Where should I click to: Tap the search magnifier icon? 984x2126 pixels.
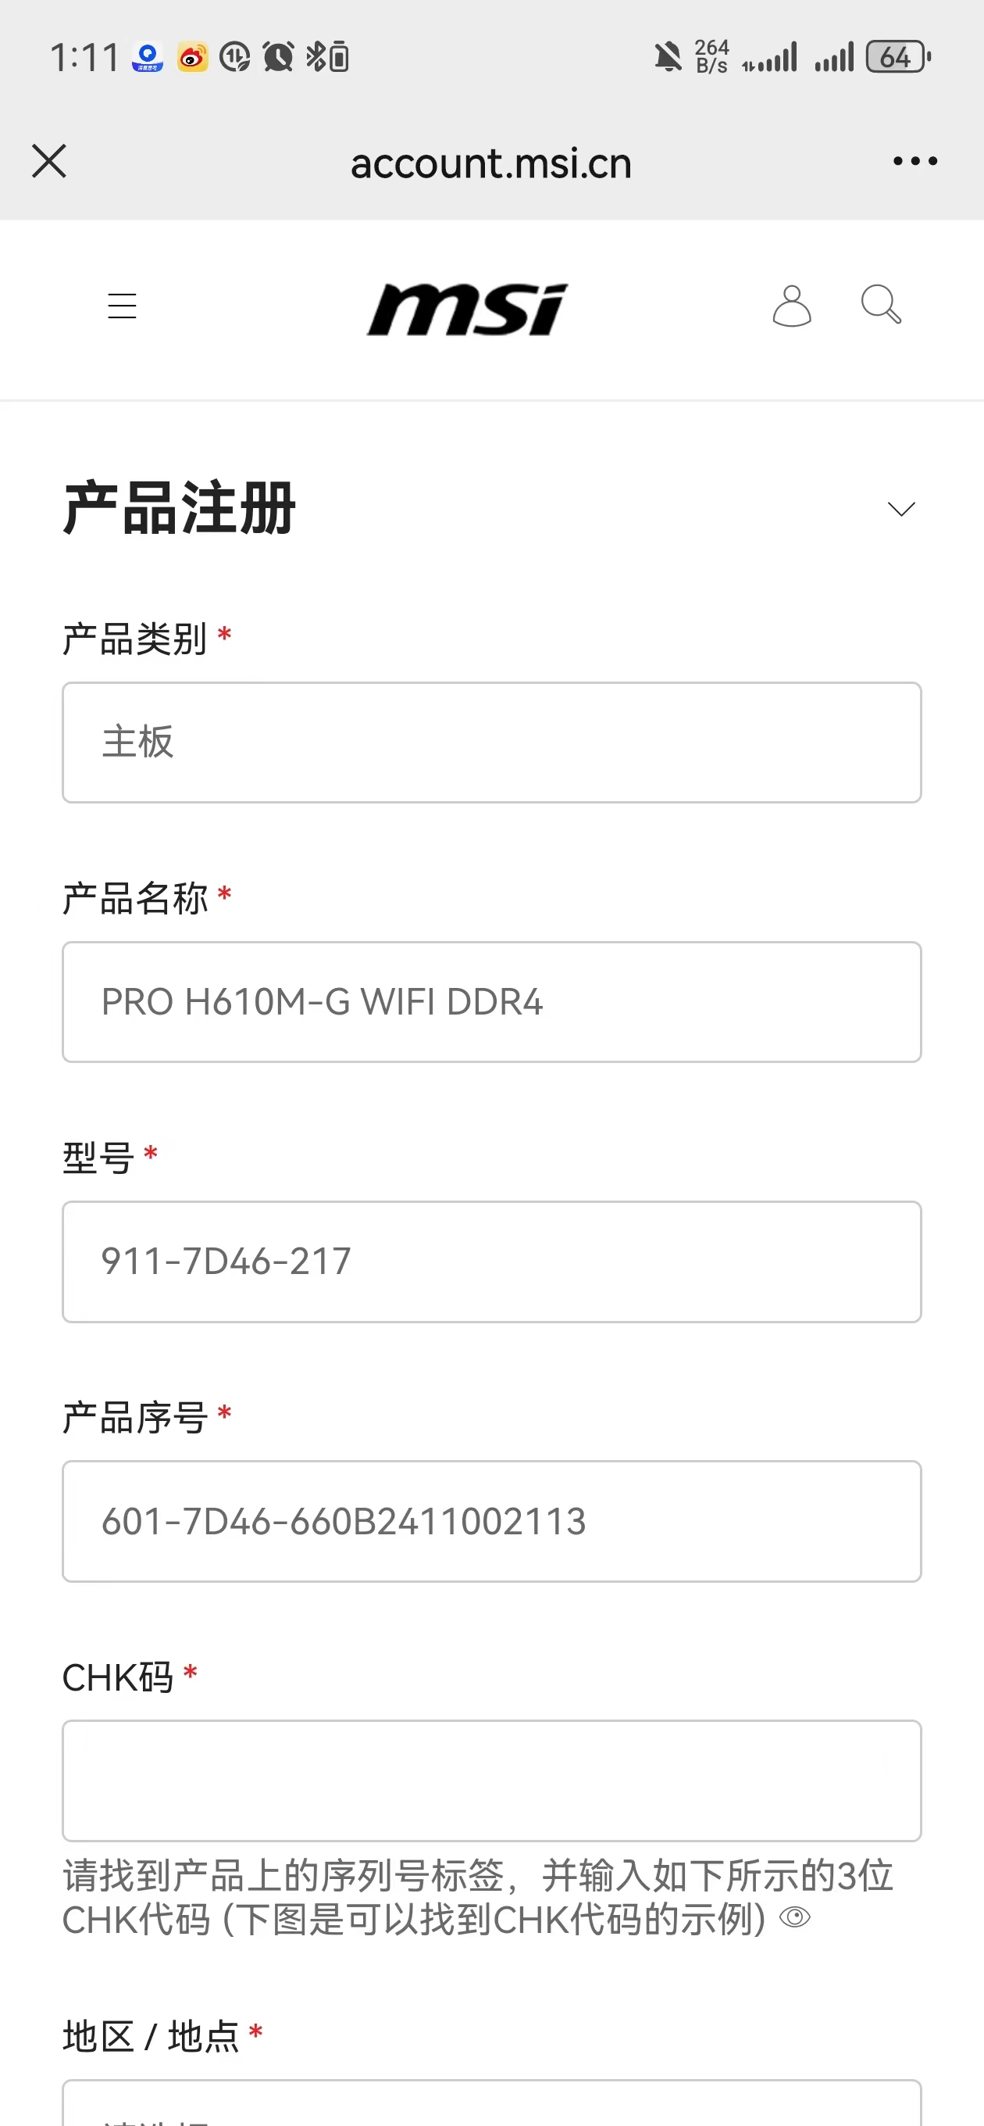tap(880, 305)
